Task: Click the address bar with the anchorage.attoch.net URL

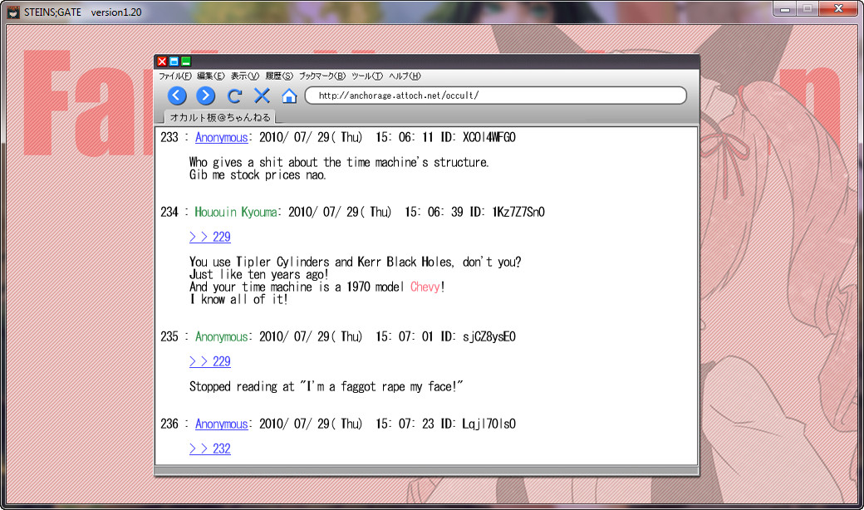Action: (x=496, y=96)
